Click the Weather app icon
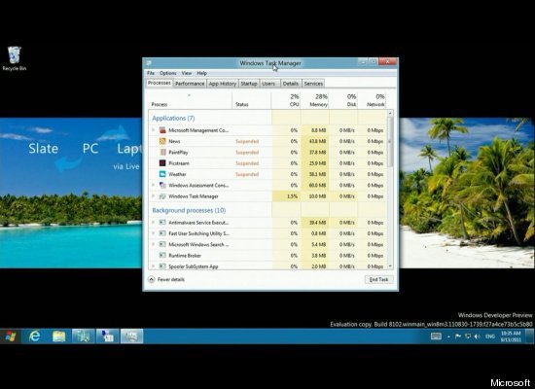 click(x=162, y=174)
